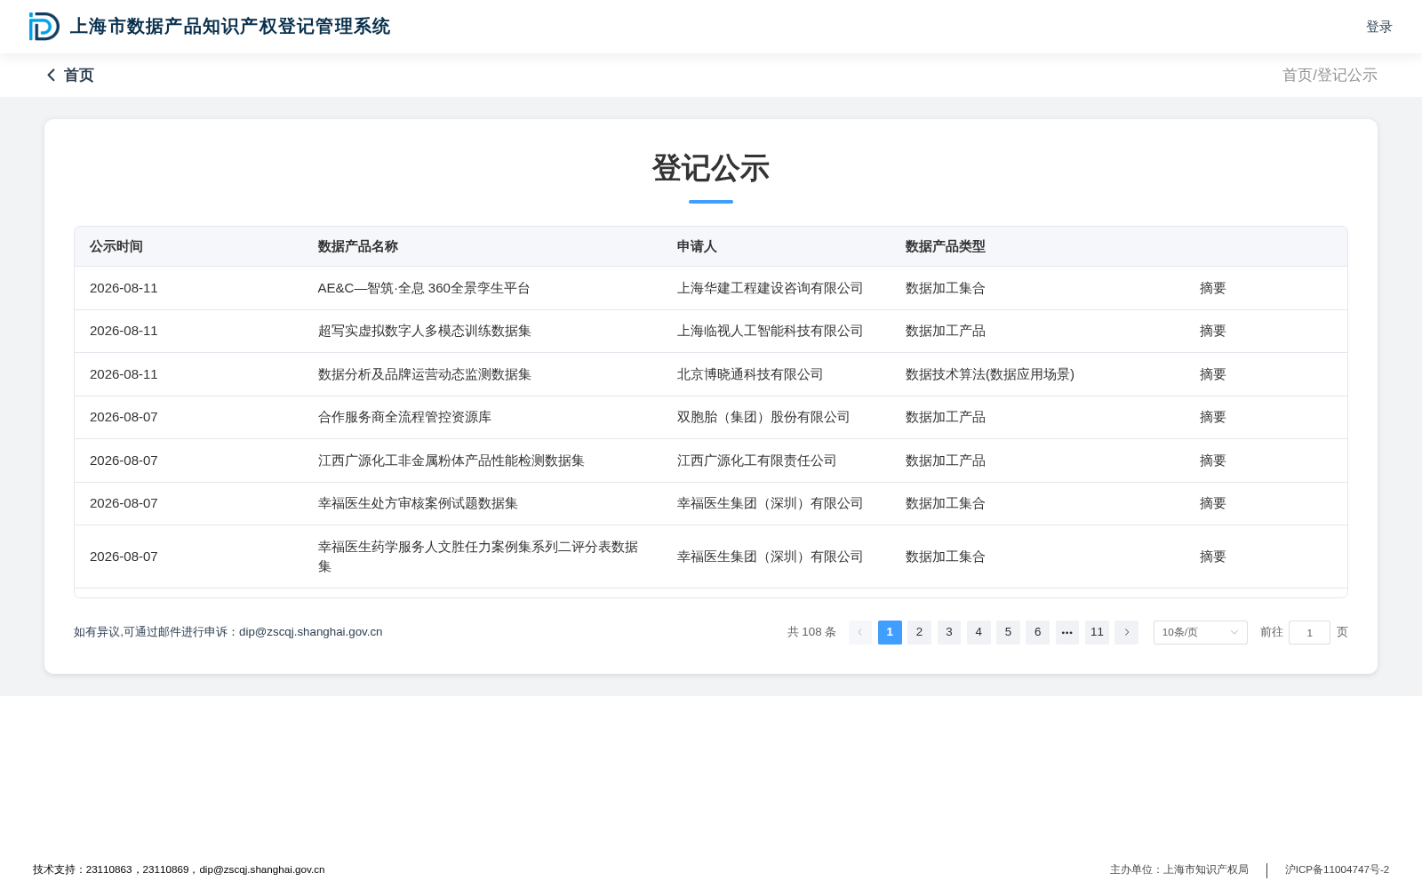This screenshot has height=889, width=1422.
Task: Click the system title 上海市数据产品知识产权登记管理系统
Action: [230, 27]
